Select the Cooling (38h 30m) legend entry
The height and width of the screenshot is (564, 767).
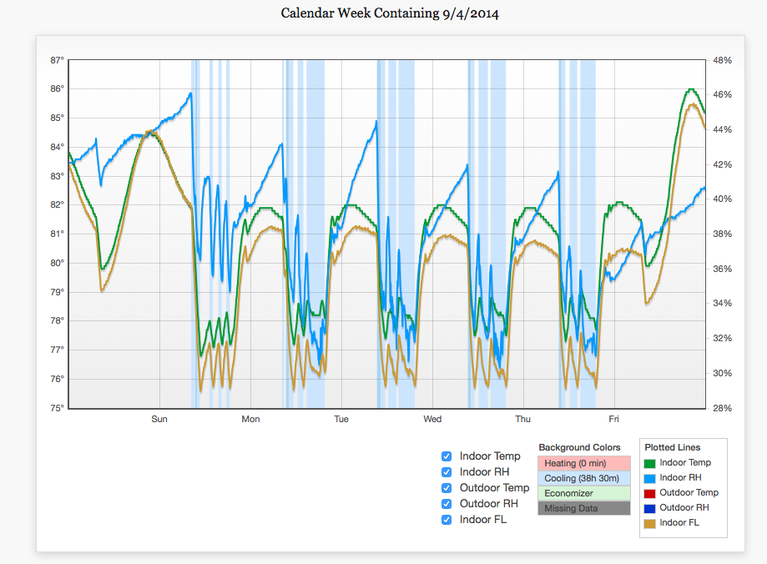583,478
